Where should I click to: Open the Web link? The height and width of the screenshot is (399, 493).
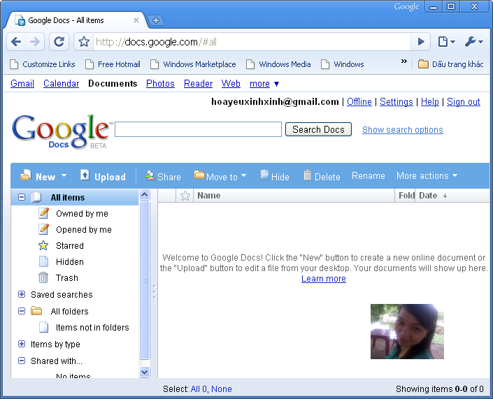tap(231, 84)
